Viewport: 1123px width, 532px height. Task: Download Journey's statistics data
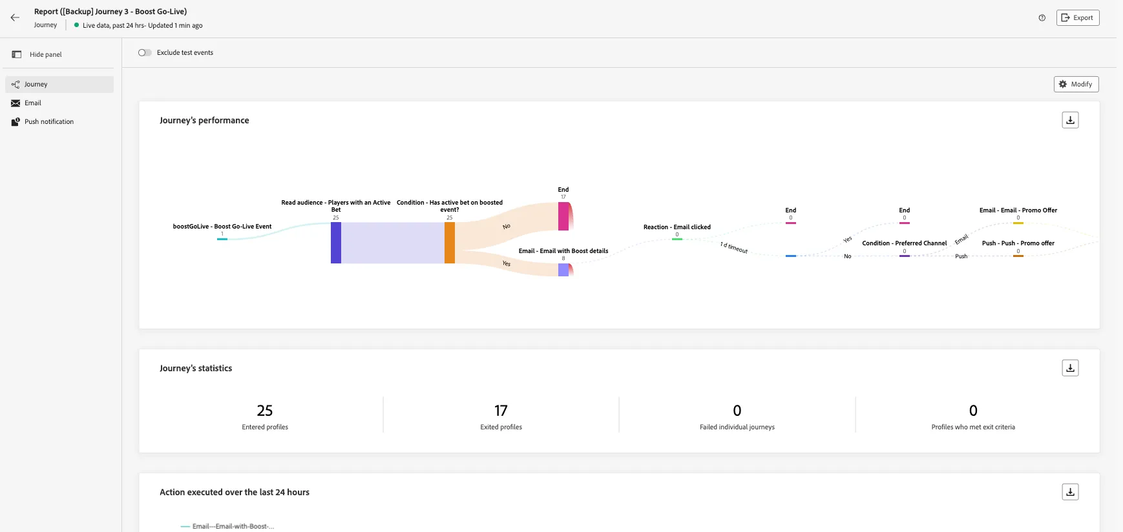tap(1070, 368)
